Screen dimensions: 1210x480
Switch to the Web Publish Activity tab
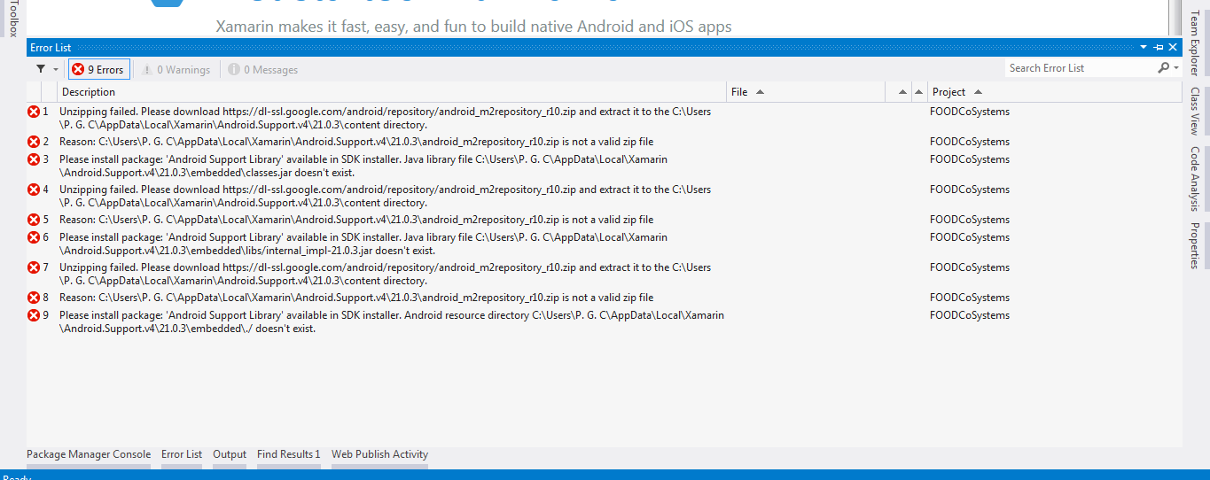[x=379, y=454]
